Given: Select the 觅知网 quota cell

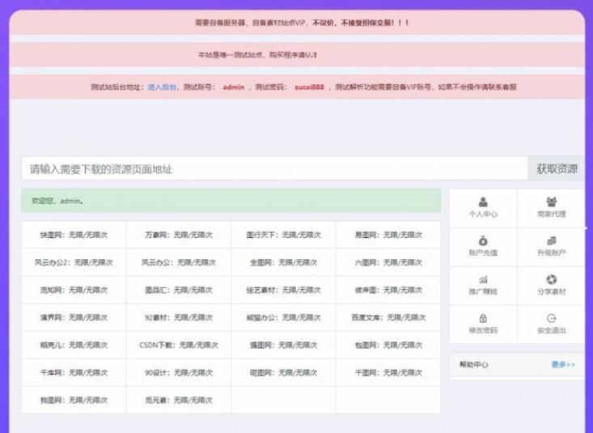Looking at the screenshot, I should click(74, 290).
